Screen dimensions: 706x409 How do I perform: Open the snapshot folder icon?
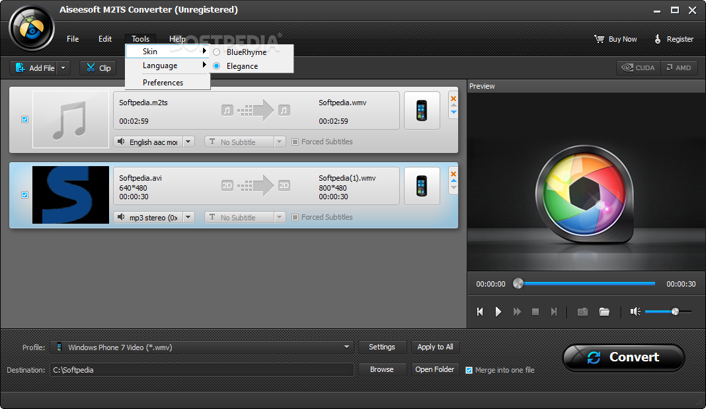604,312
